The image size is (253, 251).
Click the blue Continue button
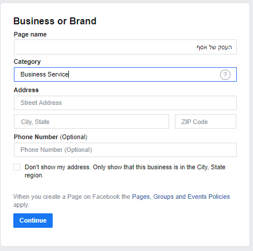(x=33, y=220)
